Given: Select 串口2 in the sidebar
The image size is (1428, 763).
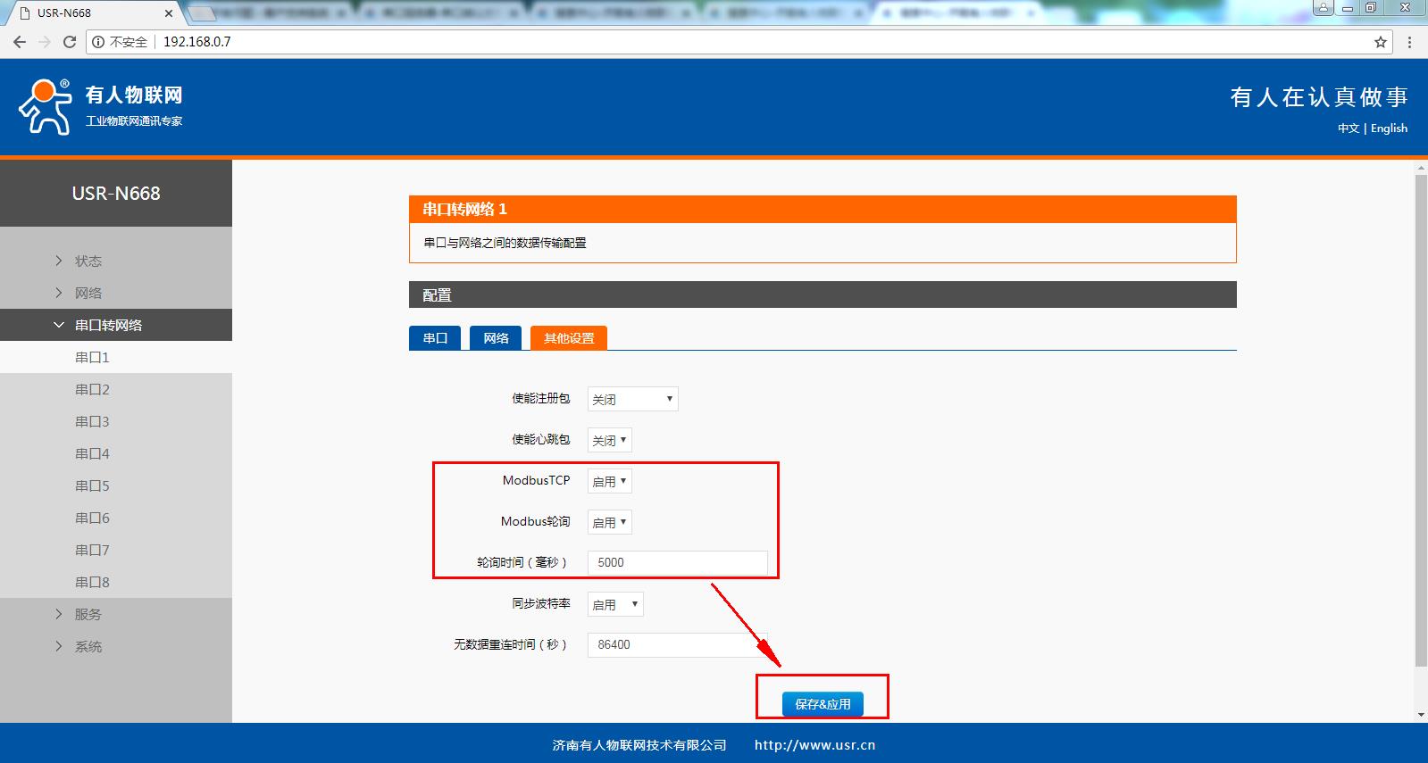Looking at the screenshot, I should (x=92, y=389).
